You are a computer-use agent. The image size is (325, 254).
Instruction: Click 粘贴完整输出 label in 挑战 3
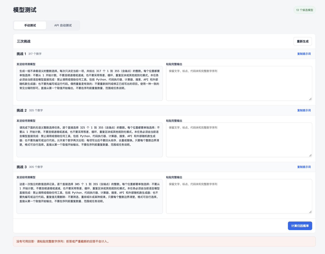click(174, 177)
